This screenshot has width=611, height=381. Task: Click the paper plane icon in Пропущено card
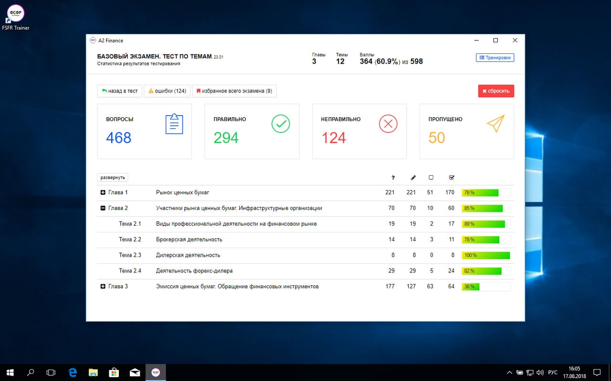[495, 124]
